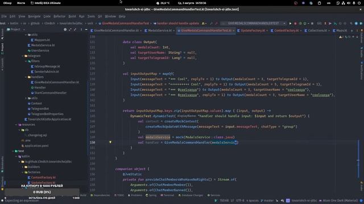364x204 pixels.
Task: Run the GiveMedalsCommandHandlerTest configuration
Action: pyautogui.click(x=290, y=23)
